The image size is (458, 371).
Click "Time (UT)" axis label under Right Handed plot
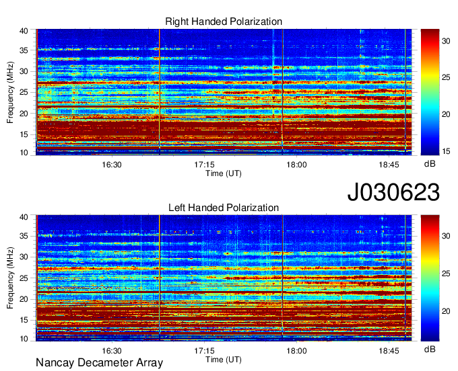(x=224, y=173)
